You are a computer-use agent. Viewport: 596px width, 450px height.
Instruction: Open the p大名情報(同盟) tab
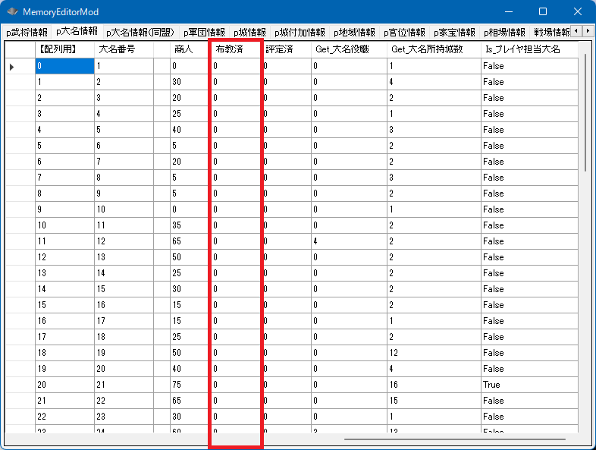140,32
